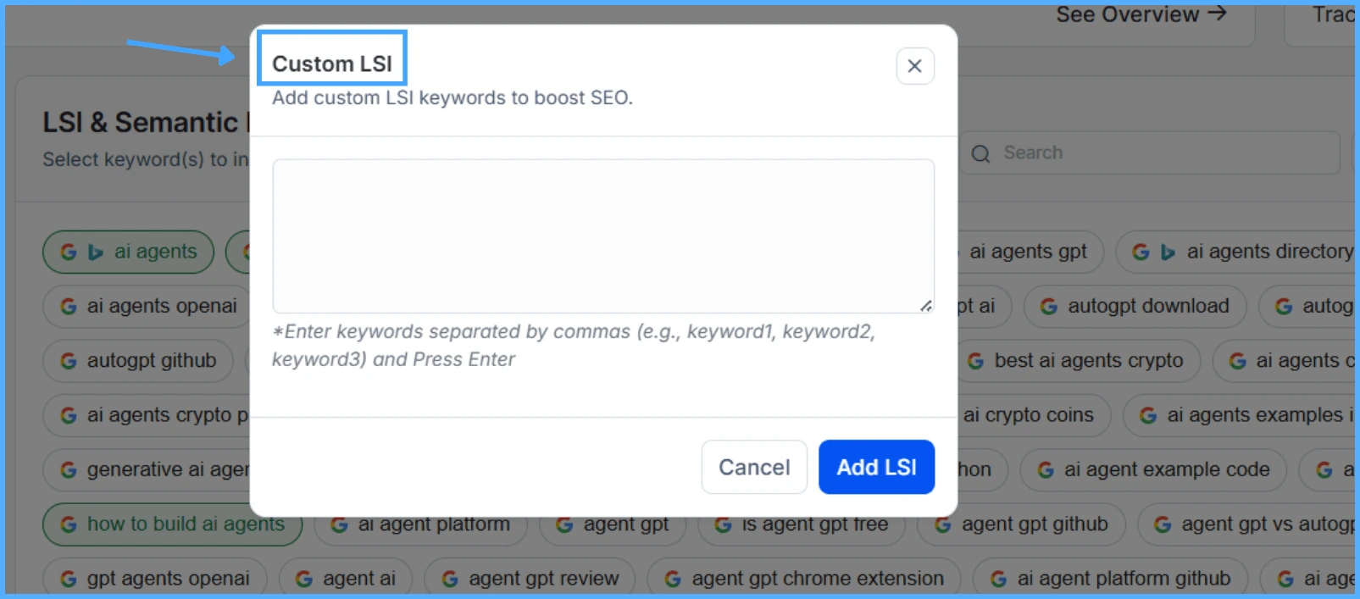Click the Google icon on 'gpt agents openai'

coord(69,580)
